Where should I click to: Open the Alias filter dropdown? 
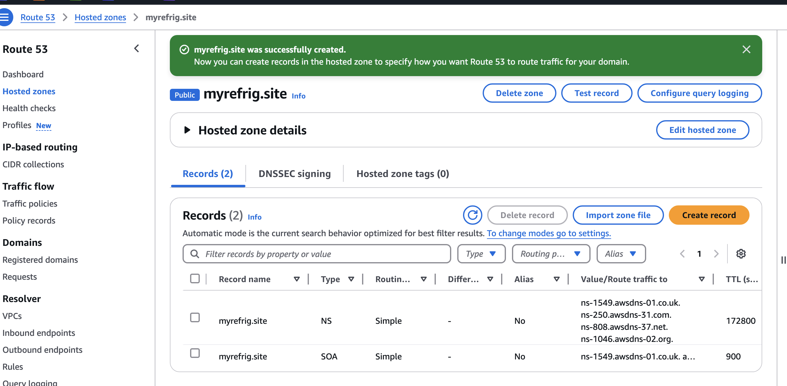click(x=621, y=253)
